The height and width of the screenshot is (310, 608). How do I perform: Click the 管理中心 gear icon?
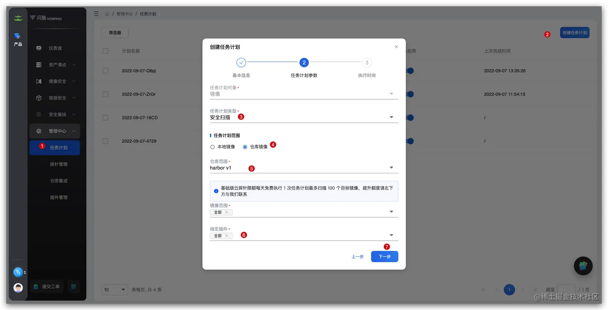[39, 131]
